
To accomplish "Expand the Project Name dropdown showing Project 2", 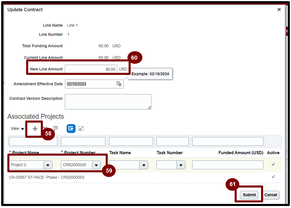I will [48, 165].
